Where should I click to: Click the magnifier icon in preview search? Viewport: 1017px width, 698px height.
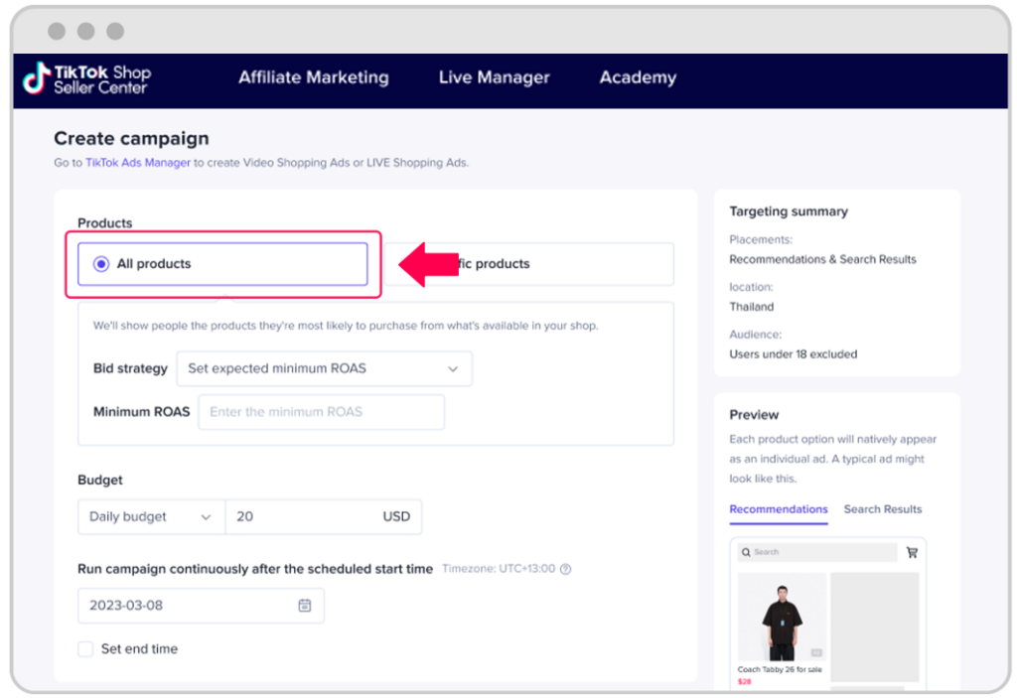(x=746, y=552)
